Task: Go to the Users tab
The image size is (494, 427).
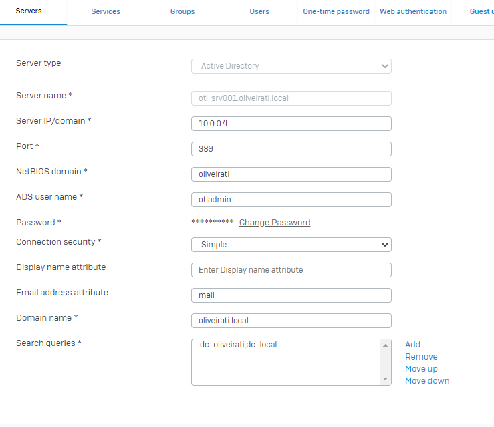Action: click(259, 11)
